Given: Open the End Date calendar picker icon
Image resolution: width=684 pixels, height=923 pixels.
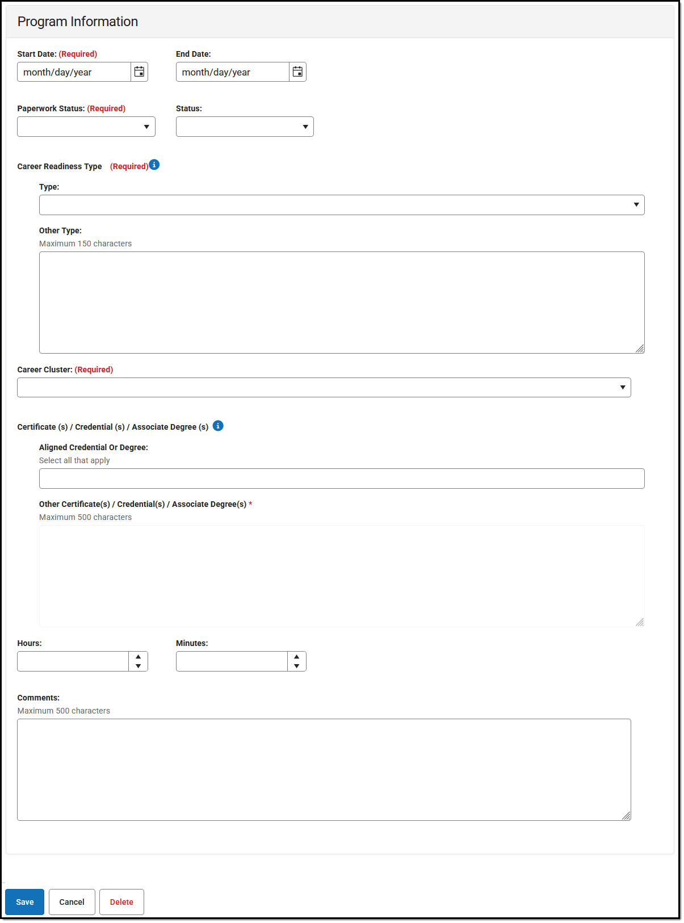Looking at the screenshot, I should coord(297,72).
